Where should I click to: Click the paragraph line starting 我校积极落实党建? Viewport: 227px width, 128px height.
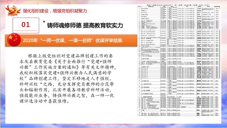pyautogui.click(x=65, y=73)
